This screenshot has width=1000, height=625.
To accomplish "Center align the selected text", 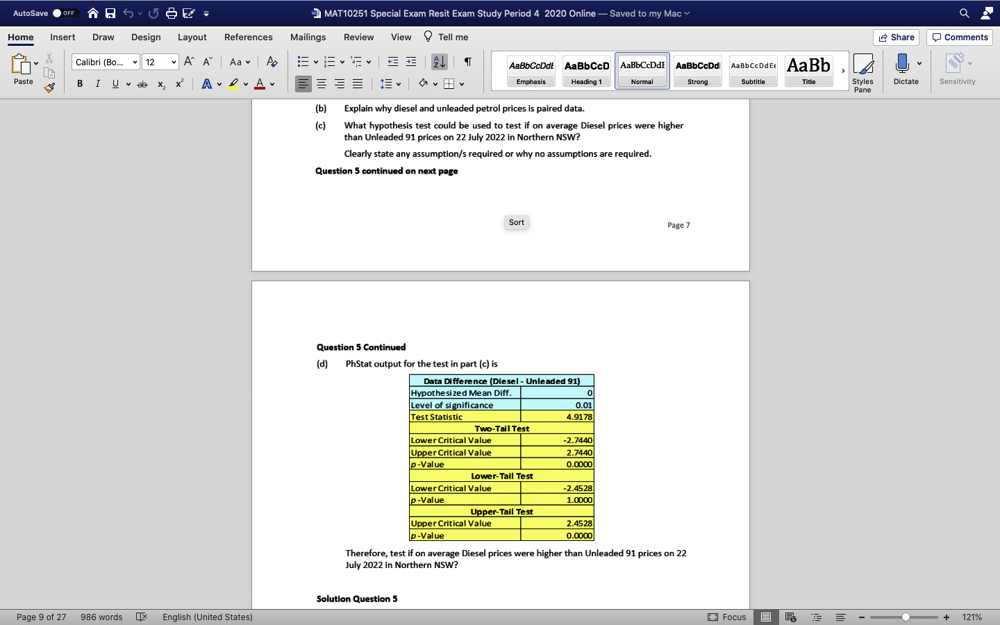I will 322,83.
